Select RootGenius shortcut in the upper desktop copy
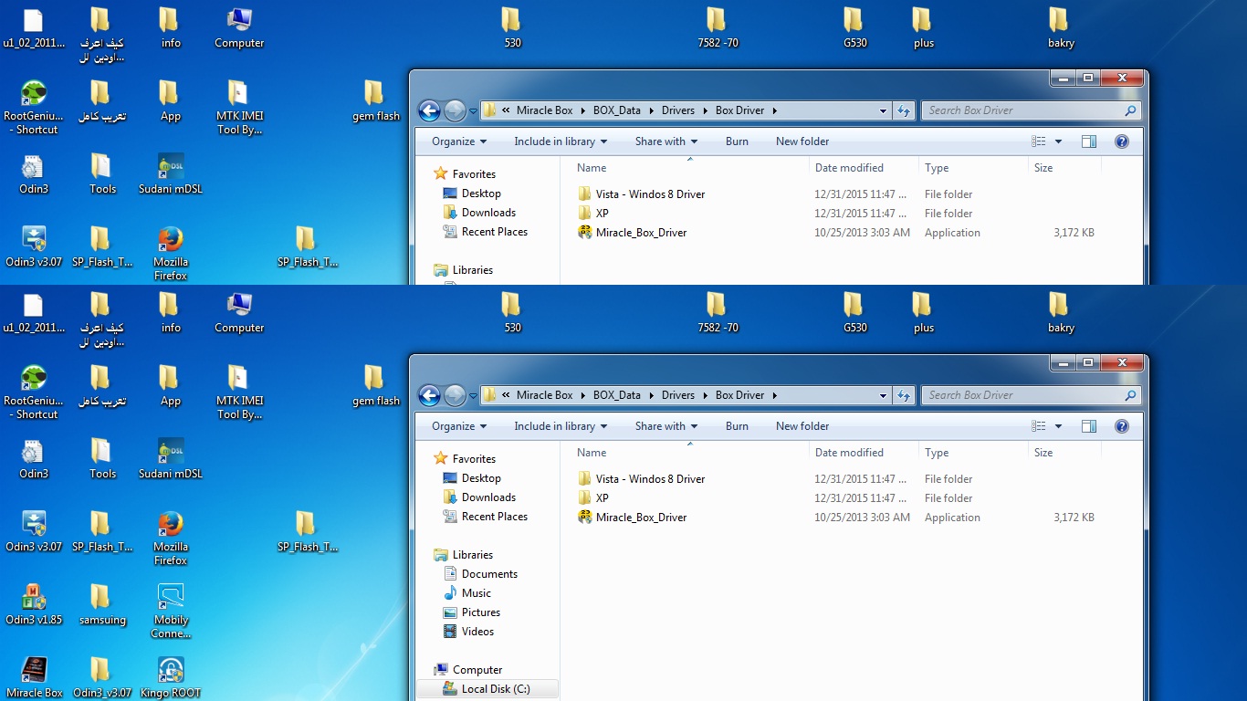 click(34, 108)
